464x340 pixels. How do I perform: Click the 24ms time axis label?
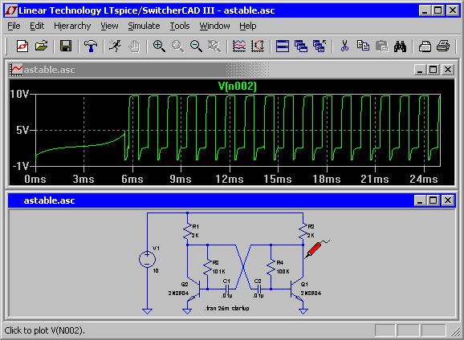424,179
